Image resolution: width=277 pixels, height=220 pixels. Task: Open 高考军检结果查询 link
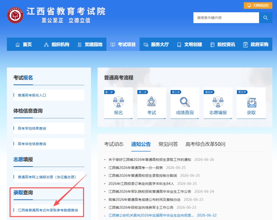click(32, 128)
